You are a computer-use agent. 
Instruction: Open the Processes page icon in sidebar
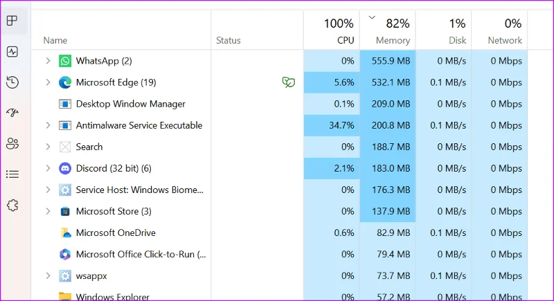click(x=12, y=21)
